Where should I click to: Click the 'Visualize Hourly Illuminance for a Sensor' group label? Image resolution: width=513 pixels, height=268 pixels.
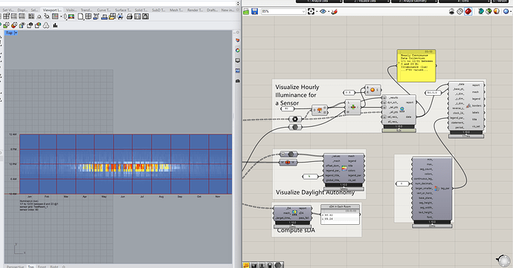click(297, 95)
